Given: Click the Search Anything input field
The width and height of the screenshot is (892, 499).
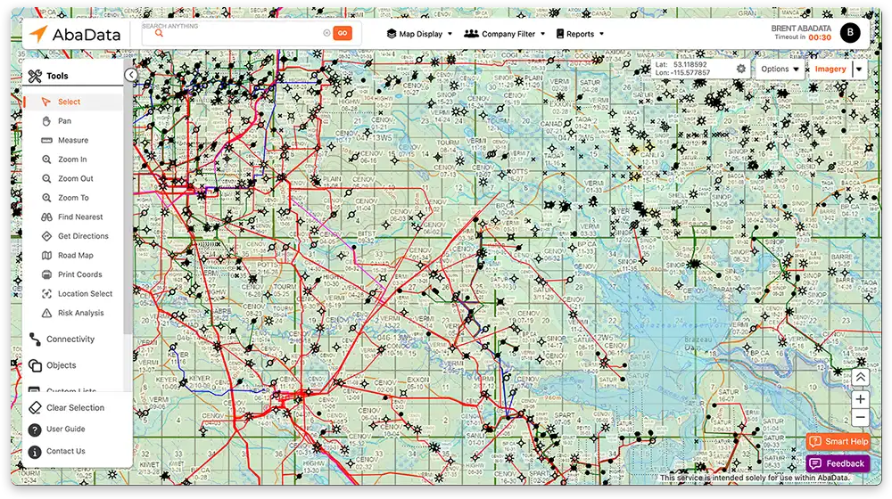Looking at the screenshot, I should coord(236,34).
